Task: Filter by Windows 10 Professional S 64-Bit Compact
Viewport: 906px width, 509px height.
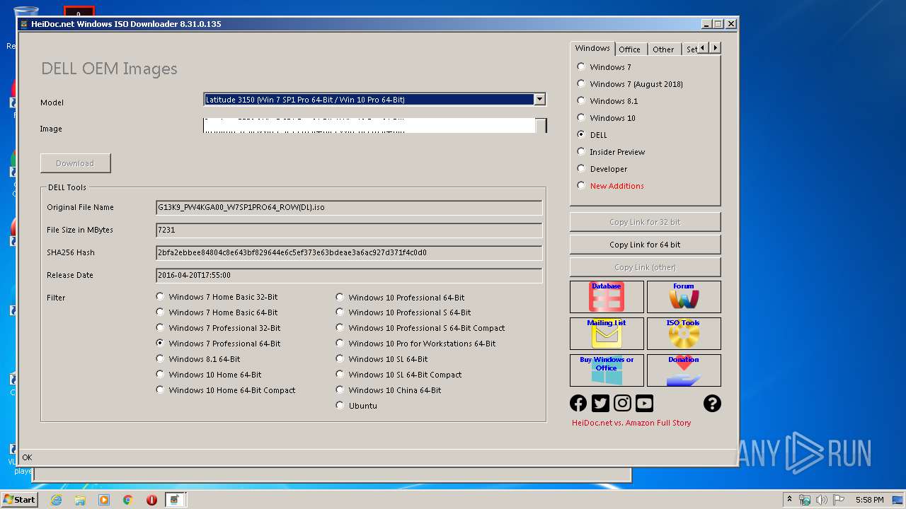Action: pyautogui.click(x=340, y=327)
